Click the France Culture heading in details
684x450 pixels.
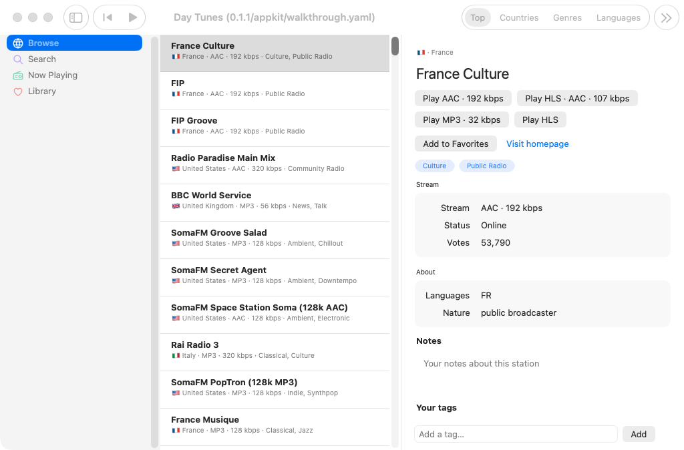(x=462, y=73)
